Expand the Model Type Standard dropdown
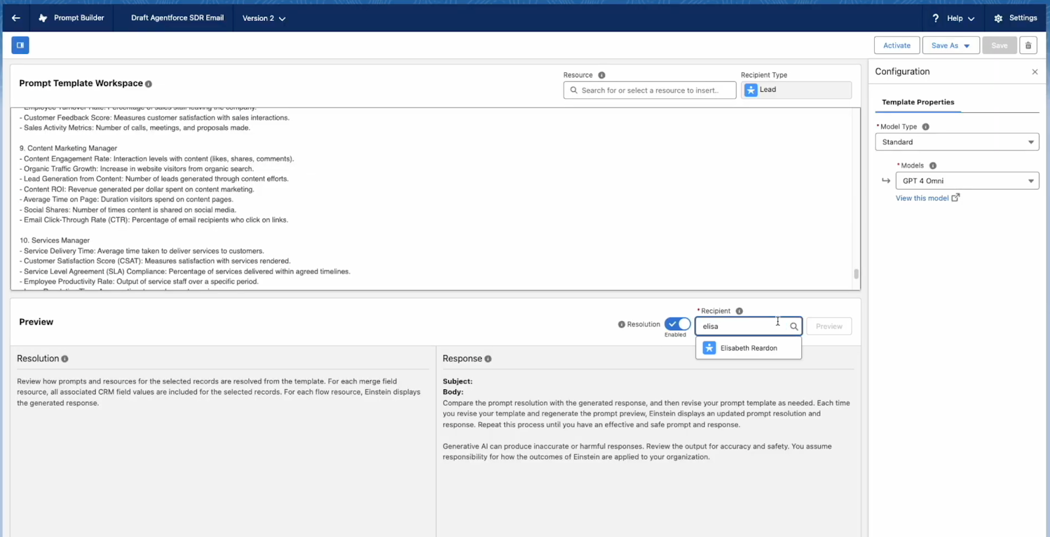 pos(956,142)
